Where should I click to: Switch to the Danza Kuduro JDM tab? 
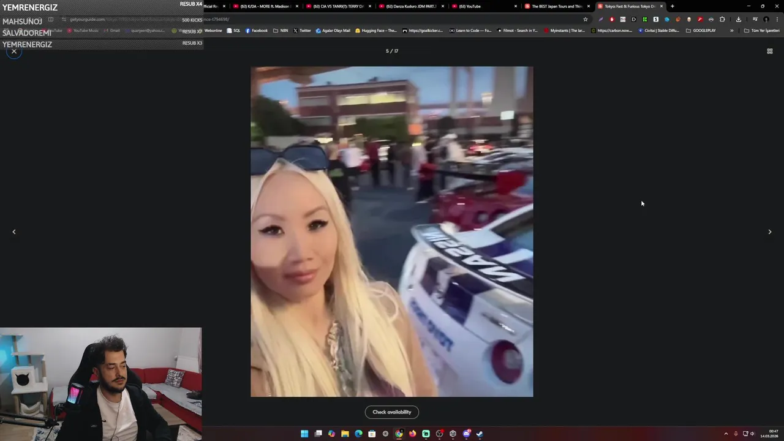pyautogui.click(x=410, y=6)
